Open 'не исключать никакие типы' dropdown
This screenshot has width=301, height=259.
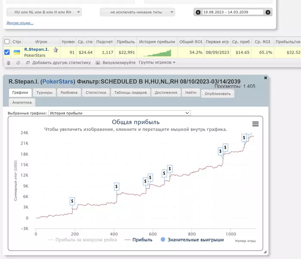(x=137, y=12)
